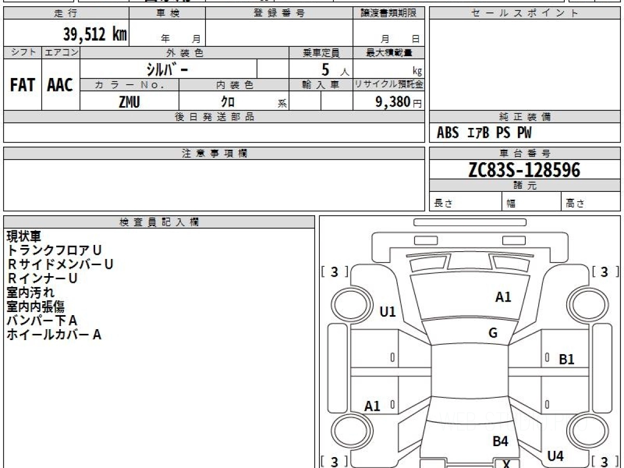
Task: Select the G mark on the windshield
Action: tap(493, 333)
